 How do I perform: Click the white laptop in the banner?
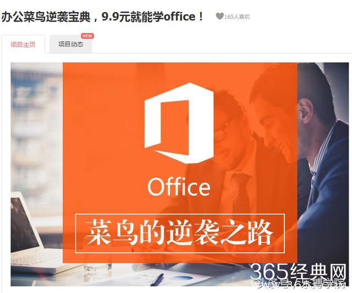click(x=36, y=232)
